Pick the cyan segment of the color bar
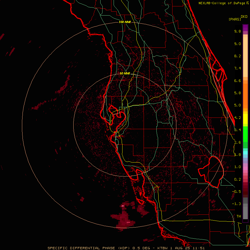 pos(245,152)
